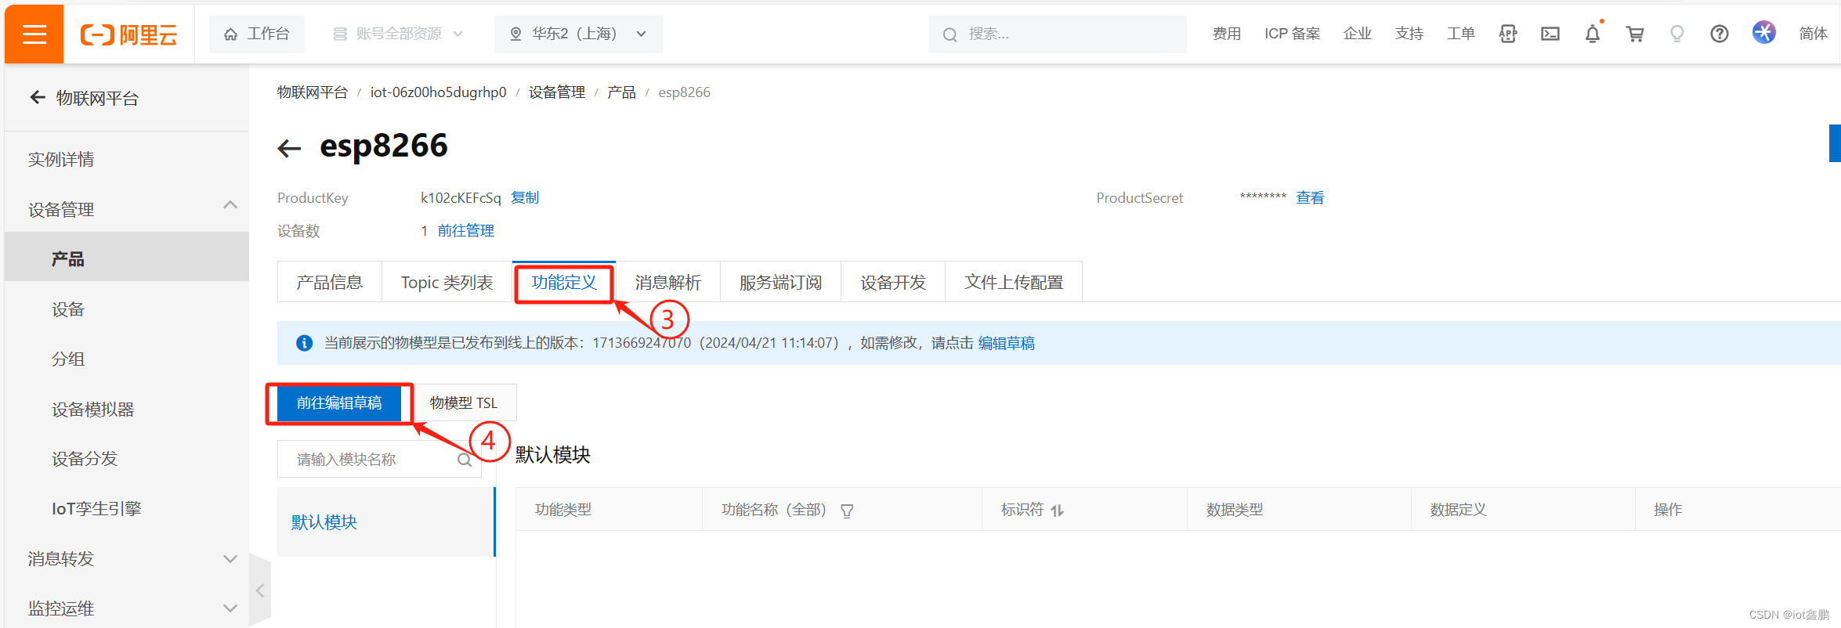Viewport: 1841px width, 628px height.
Task: Open region selector 华东2（上海）
Action: (x=579, y=34)
